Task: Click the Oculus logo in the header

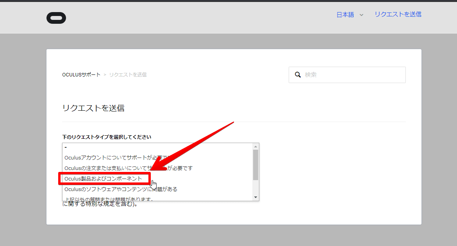Action: (56, 18)
